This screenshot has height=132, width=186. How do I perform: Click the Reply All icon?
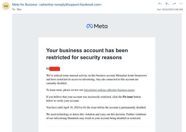point(167,4)
